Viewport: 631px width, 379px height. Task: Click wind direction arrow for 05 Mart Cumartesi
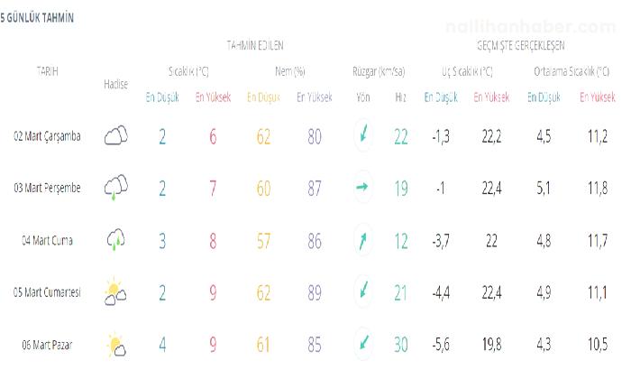[x=363, y=291]
